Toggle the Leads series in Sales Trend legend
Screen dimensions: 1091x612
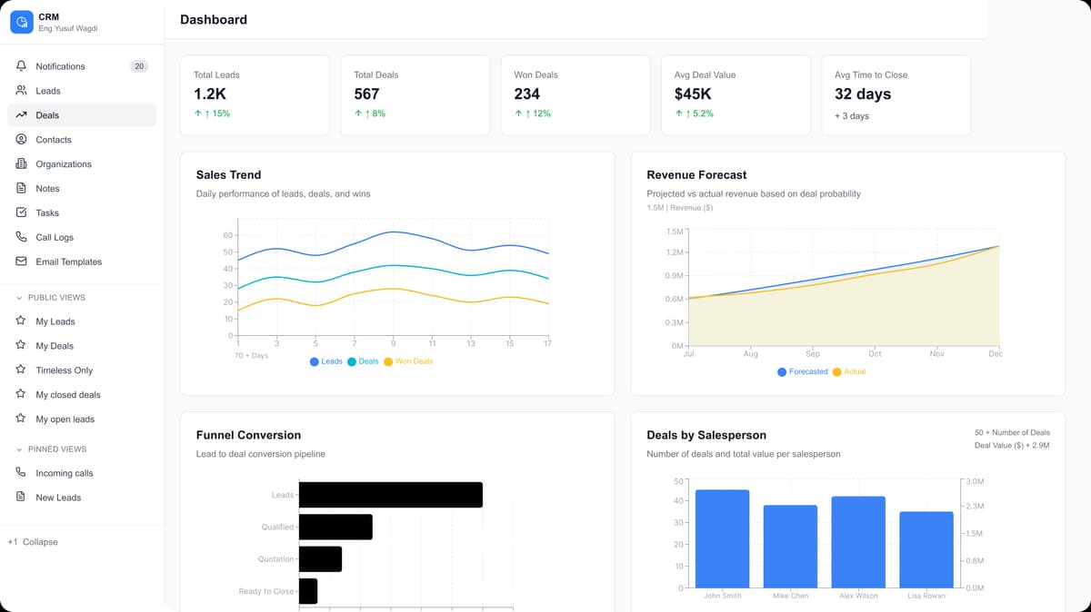[326, 361]
